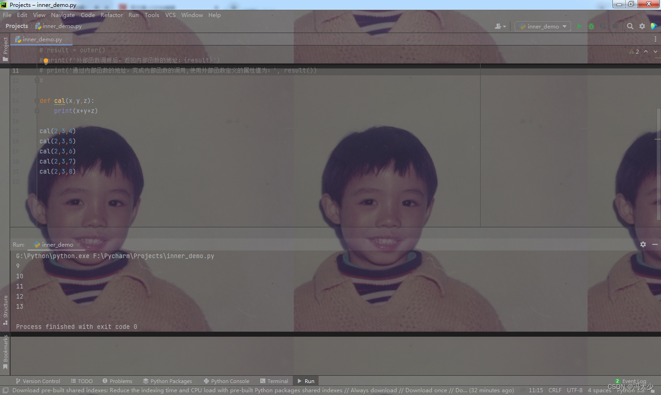Viewport: 661px width, 395px height.
Task: Change 4 spaces indent setting
Action: point(599,390)
